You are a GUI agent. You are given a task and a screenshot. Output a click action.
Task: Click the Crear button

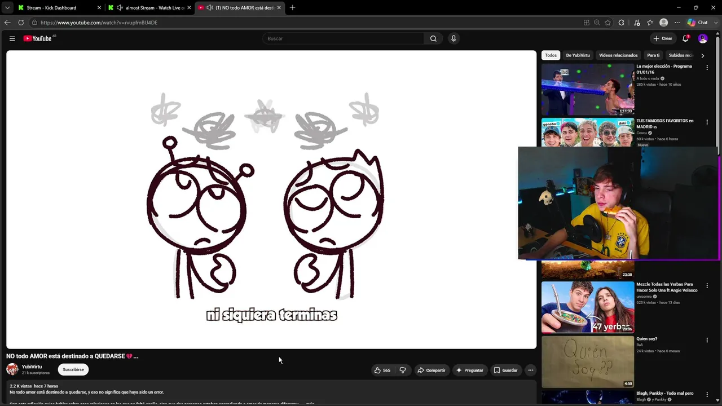pyautogui.click(x=663, y=38)
